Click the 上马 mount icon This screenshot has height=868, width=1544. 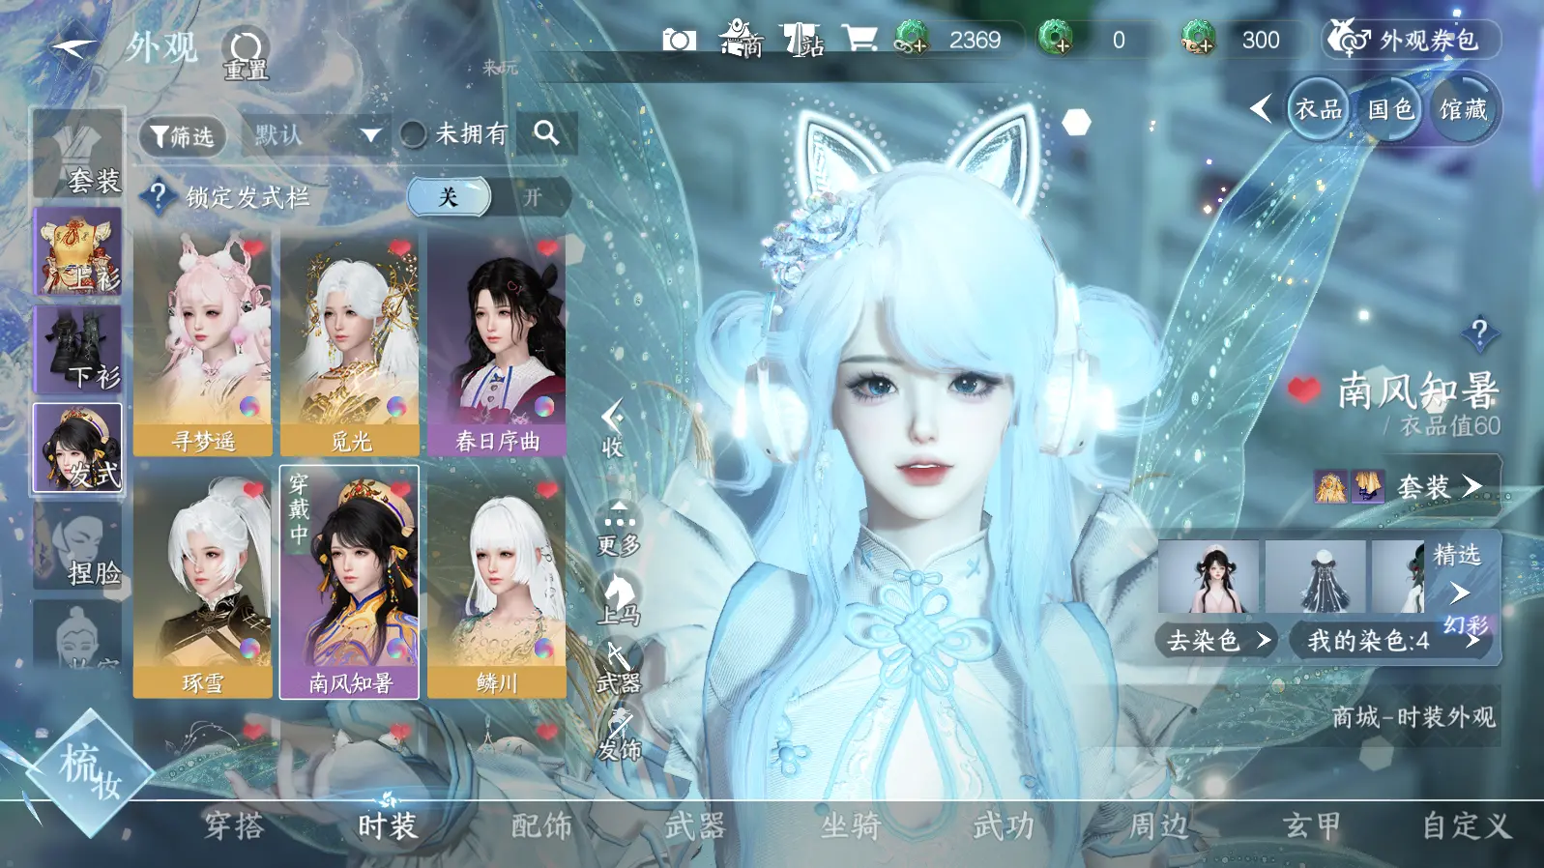point(619,597)
